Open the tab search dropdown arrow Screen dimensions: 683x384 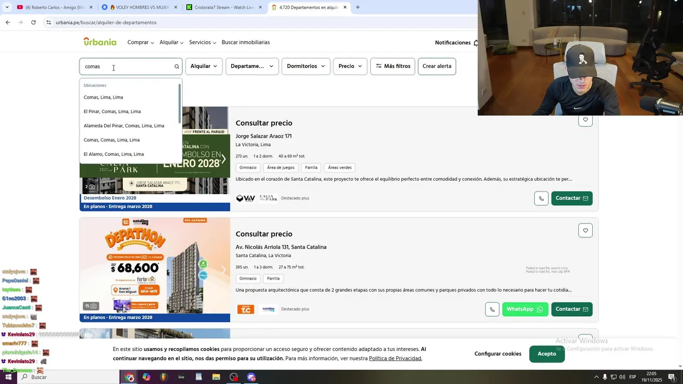7,7
